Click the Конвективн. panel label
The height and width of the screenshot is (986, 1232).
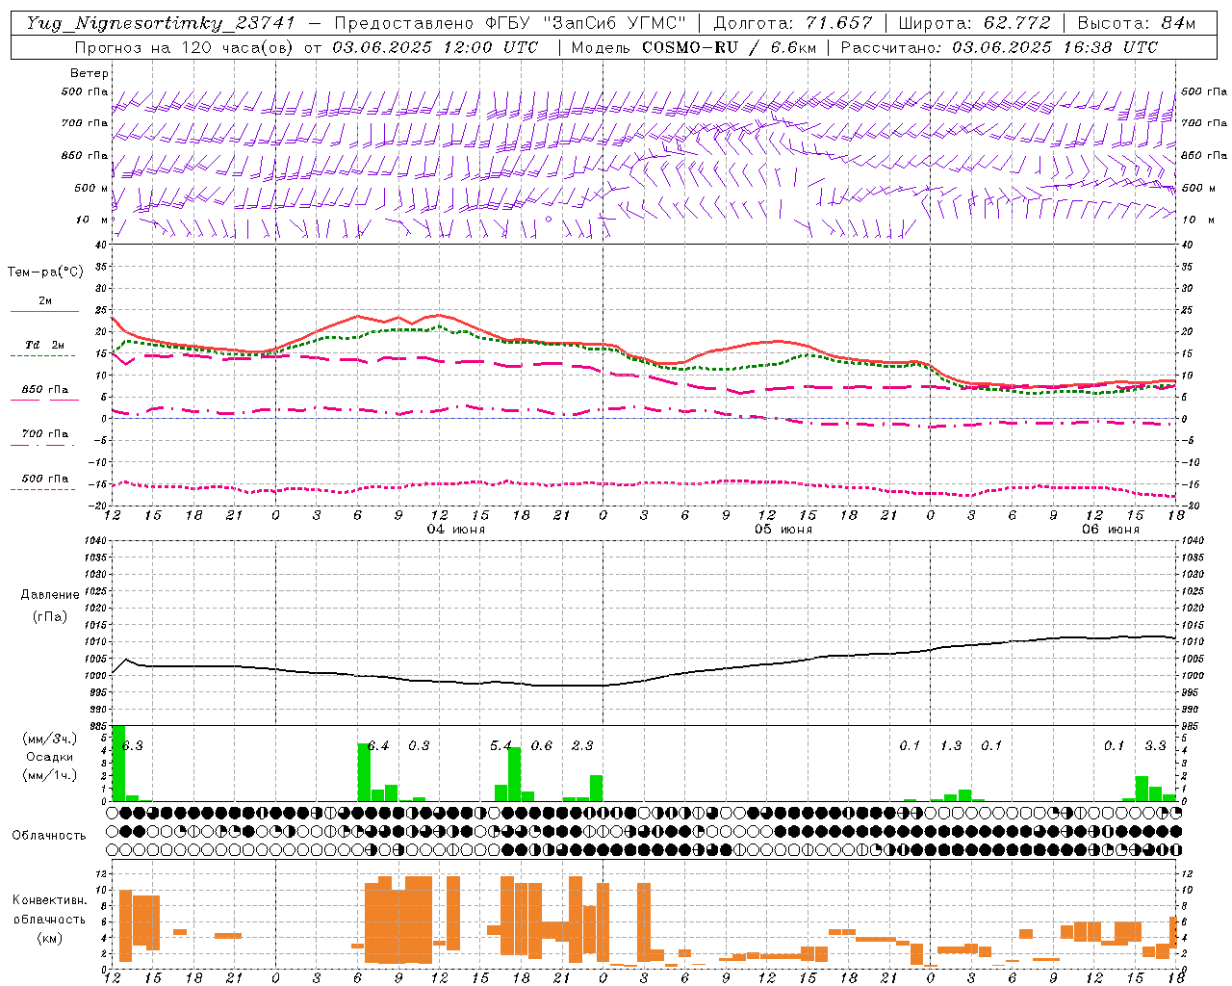[49, 900]
